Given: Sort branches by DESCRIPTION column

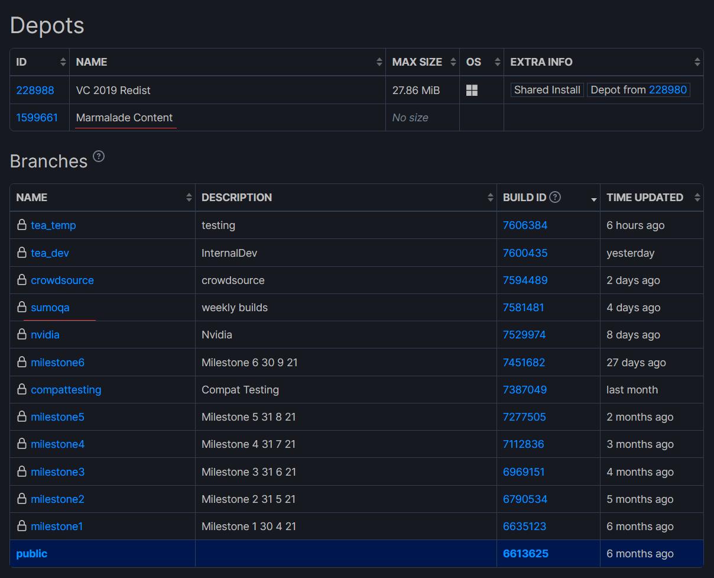Looking at the screenshot, I should (491, 198).
